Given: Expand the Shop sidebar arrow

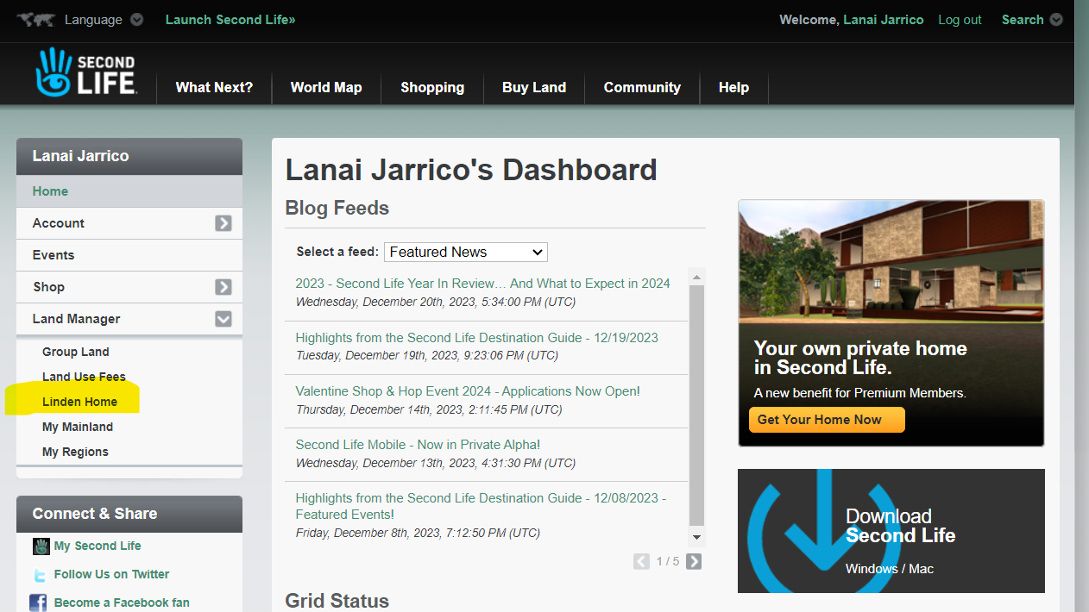Looking at the screenshot, I should click(223, 287).
